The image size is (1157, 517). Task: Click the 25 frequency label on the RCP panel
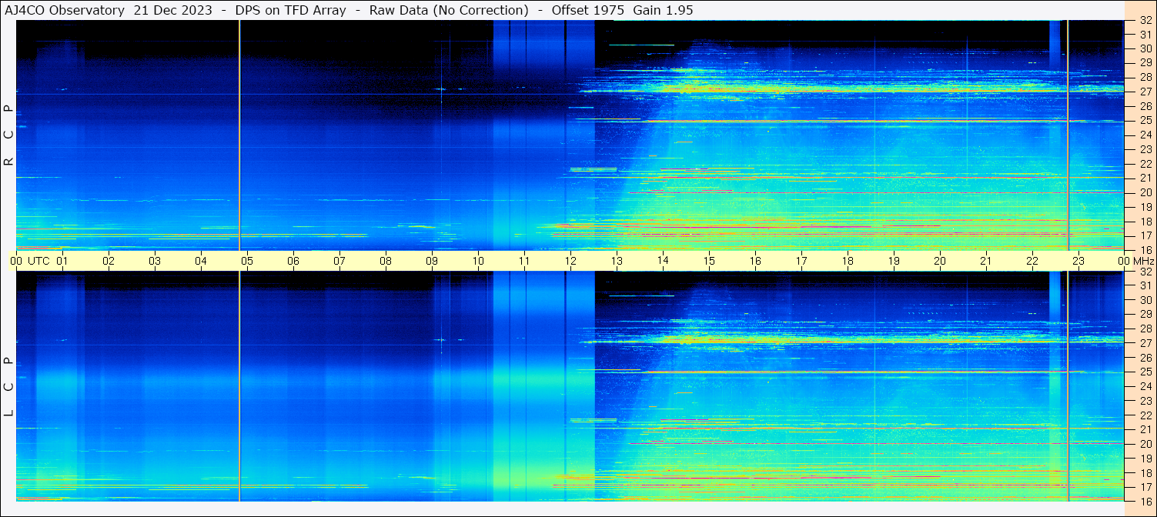click(1145, 121)
